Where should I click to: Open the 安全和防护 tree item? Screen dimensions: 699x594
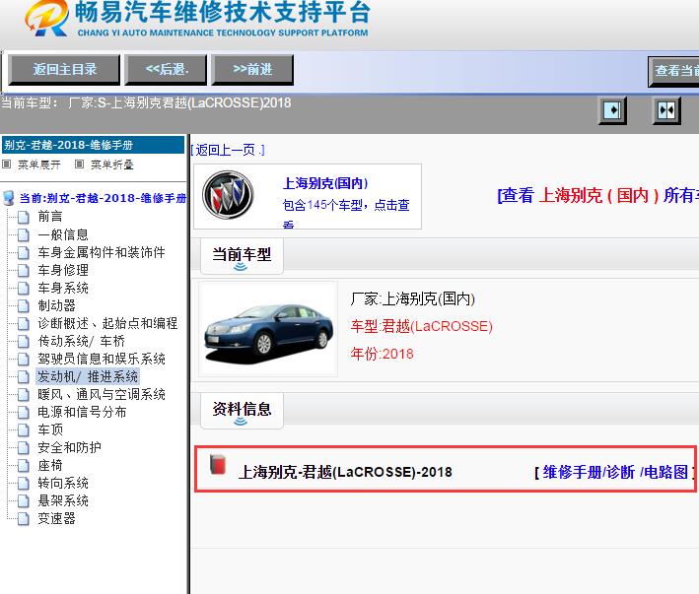pyautogui.click(x=69, y=447)
